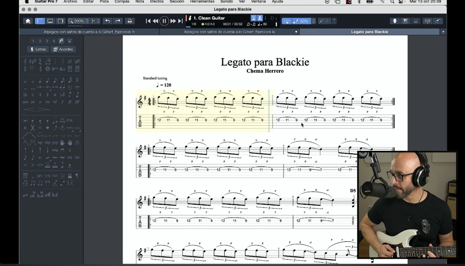465x266 pixels.
Task: Open the line-in guitar cable icon
Action: tap(437, 21)
